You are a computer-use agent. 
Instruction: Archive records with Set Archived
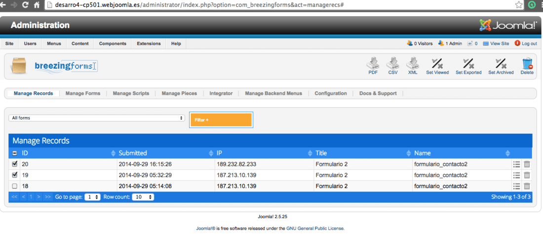click(501, 66)
